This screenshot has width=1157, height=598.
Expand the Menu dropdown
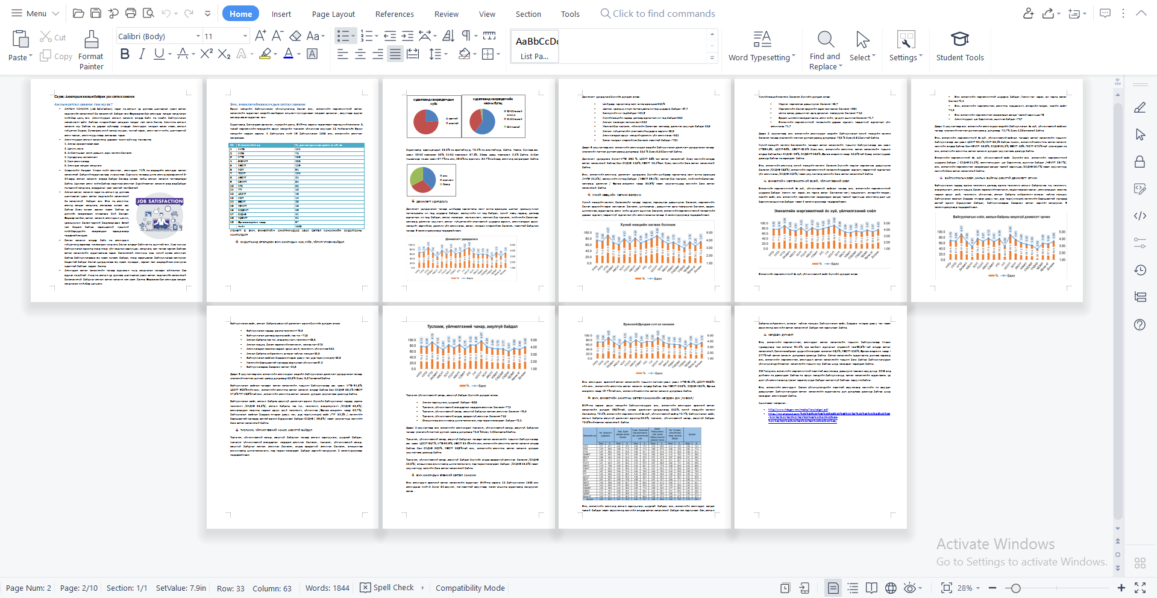coord(36,13)
